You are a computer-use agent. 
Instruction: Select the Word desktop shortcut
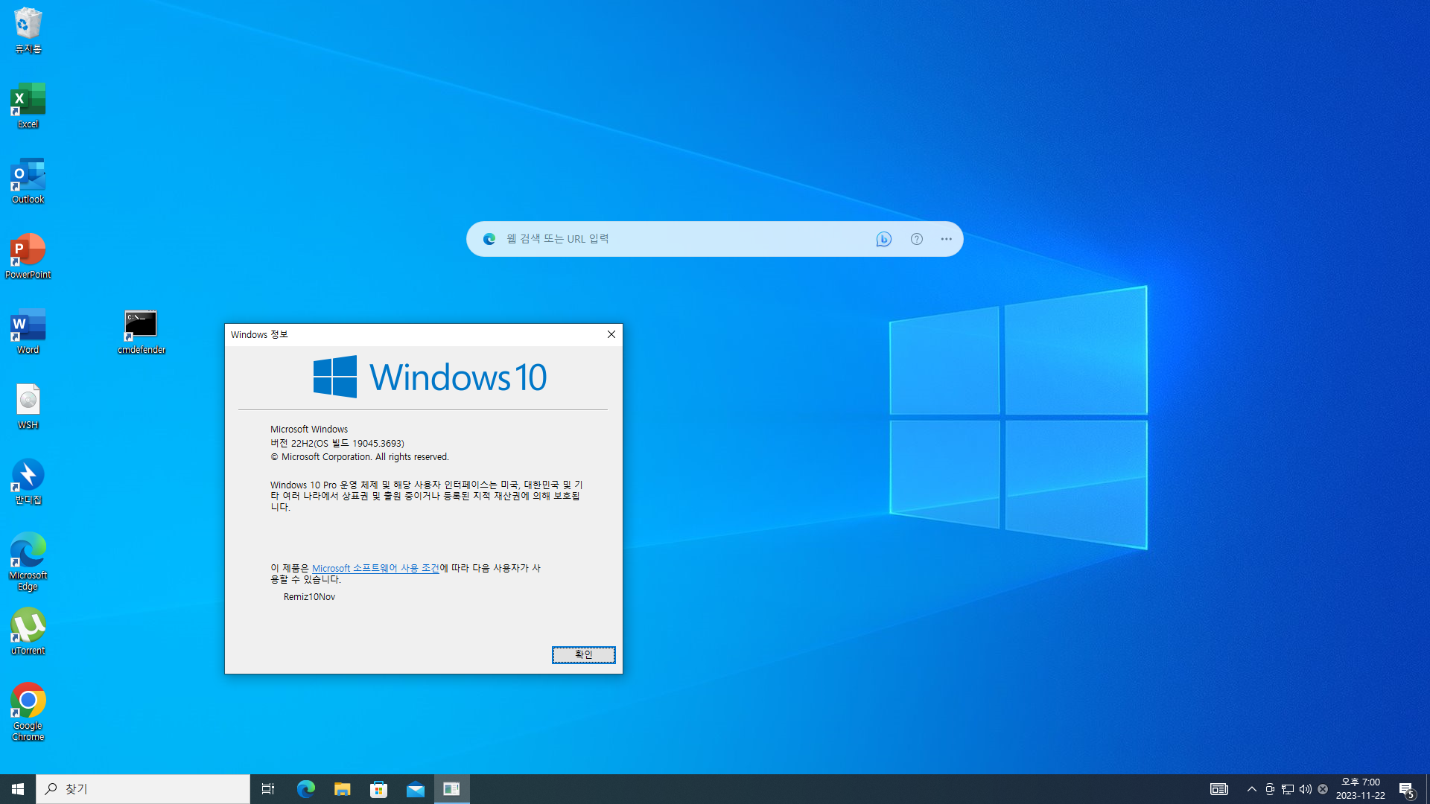pos(28,331)
